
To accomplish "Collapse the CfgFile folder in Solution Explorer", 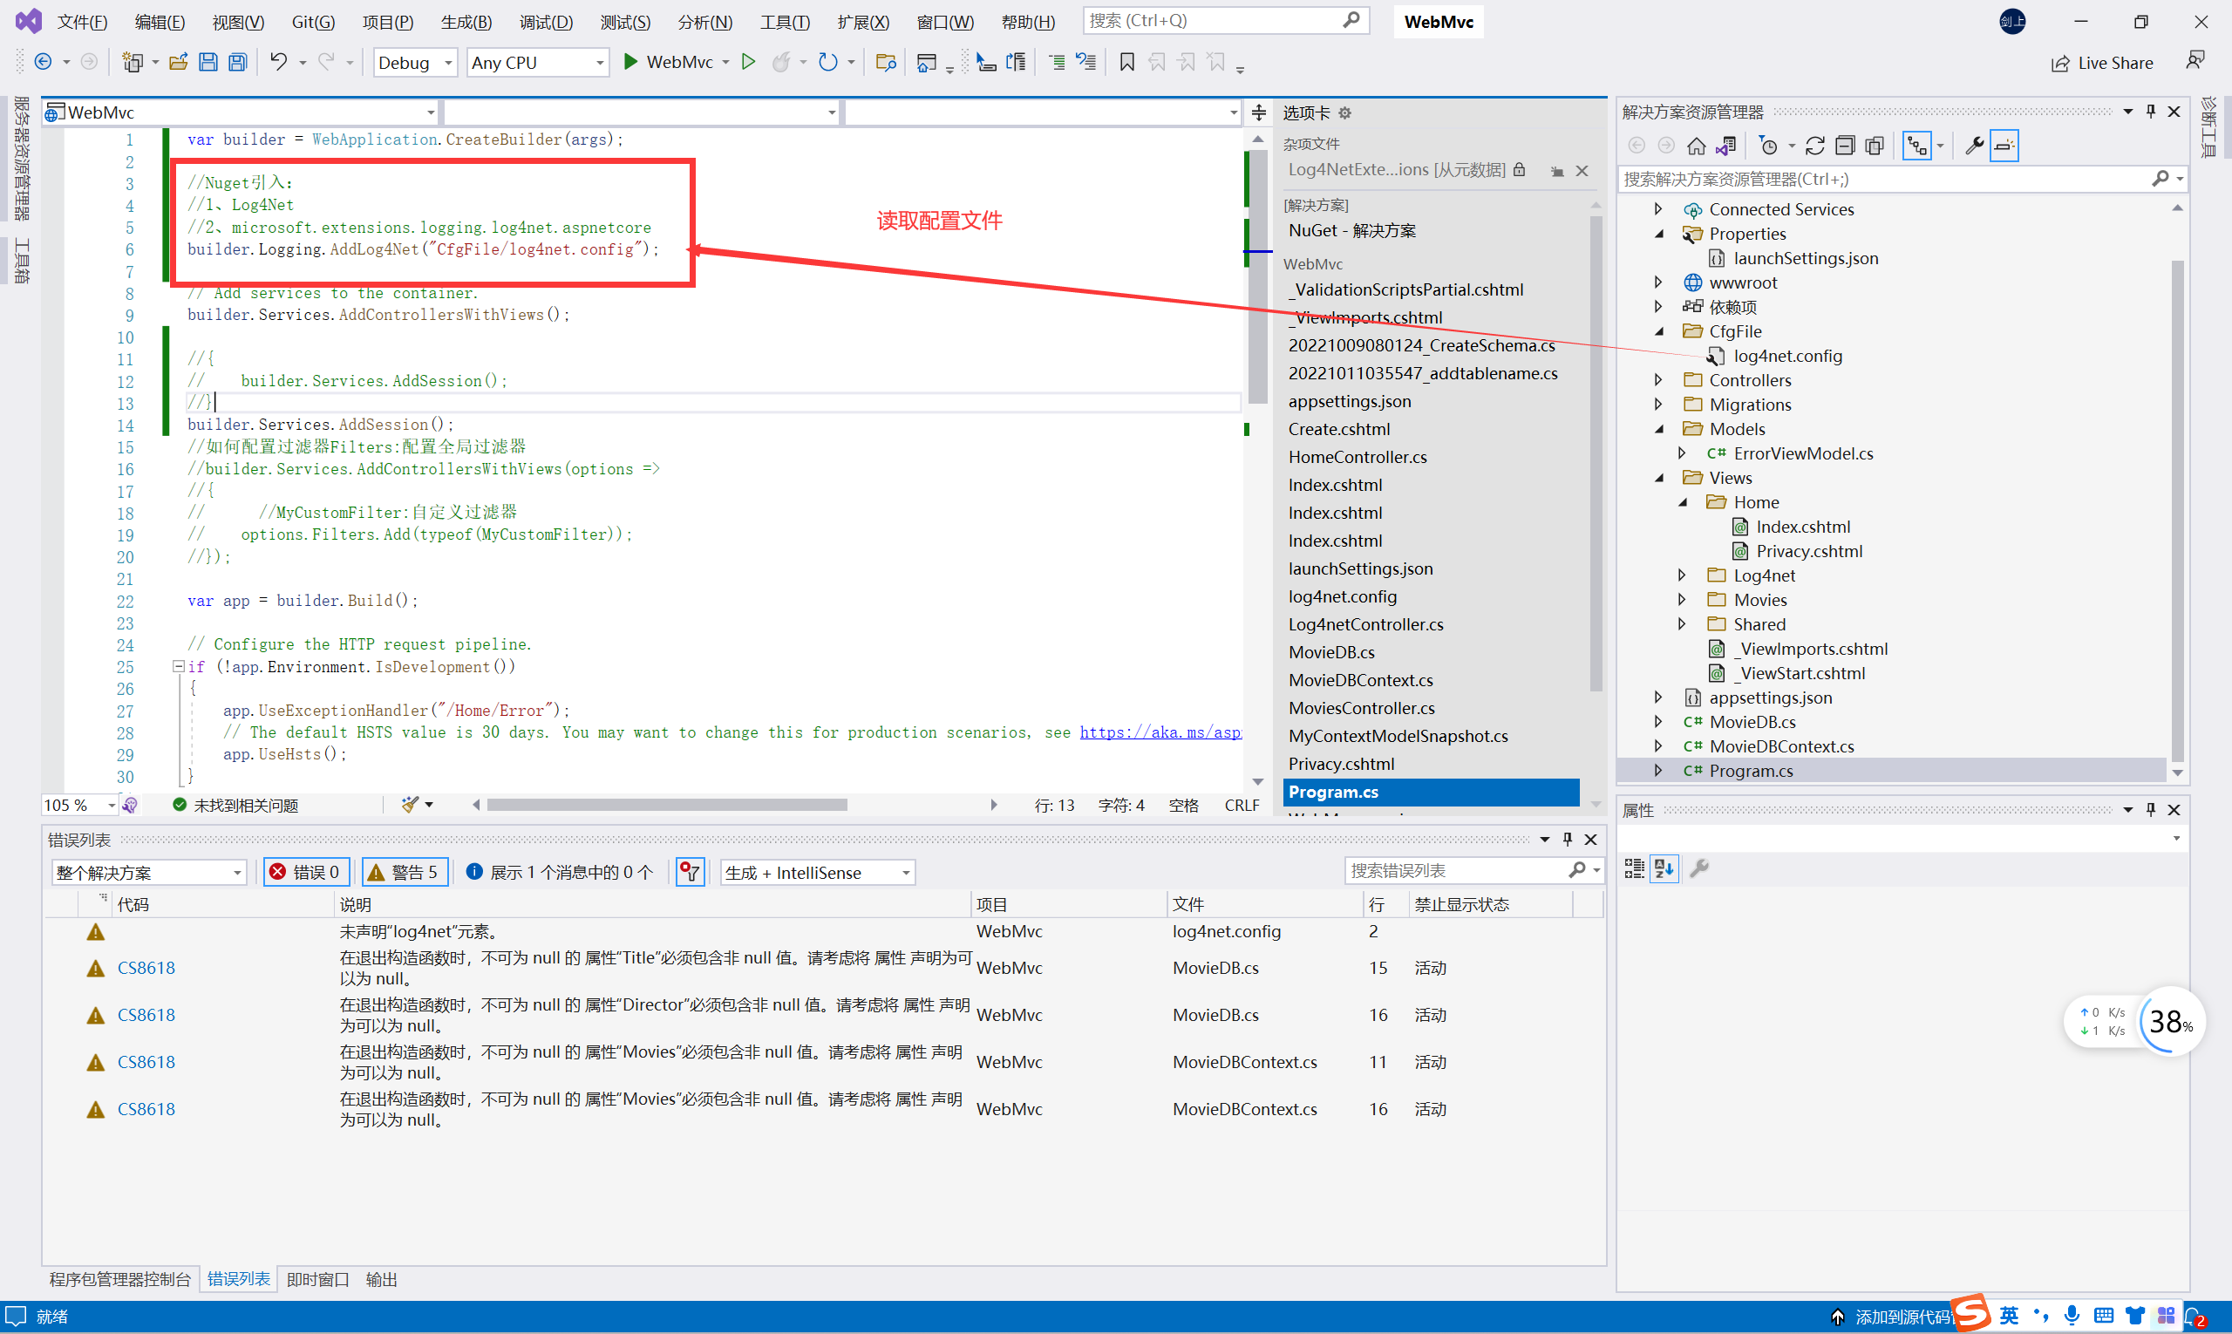I will coord(1659,331).
